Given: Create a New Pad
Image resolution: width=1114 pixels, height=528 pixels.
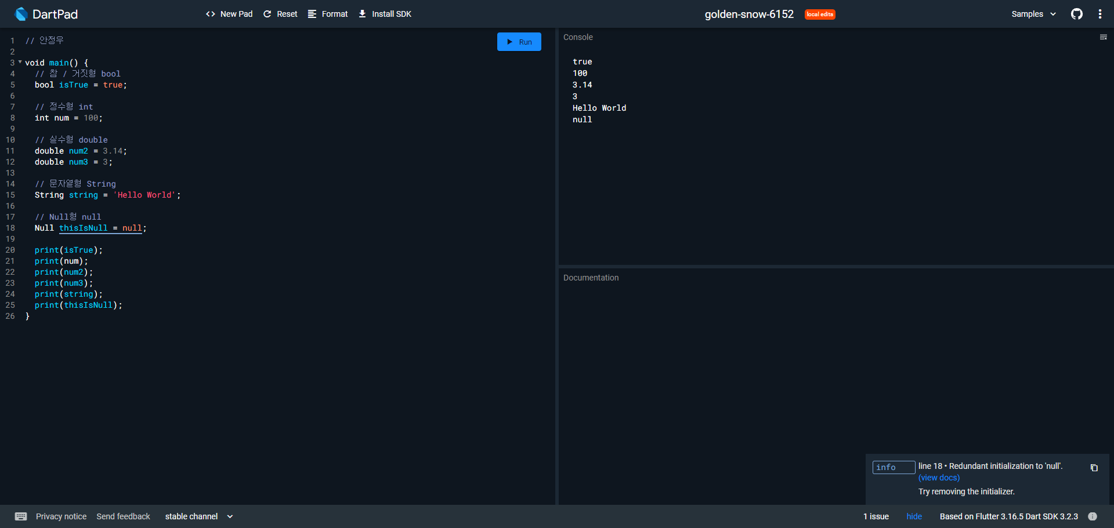Looking at the screenshot, I should [229, 14].
